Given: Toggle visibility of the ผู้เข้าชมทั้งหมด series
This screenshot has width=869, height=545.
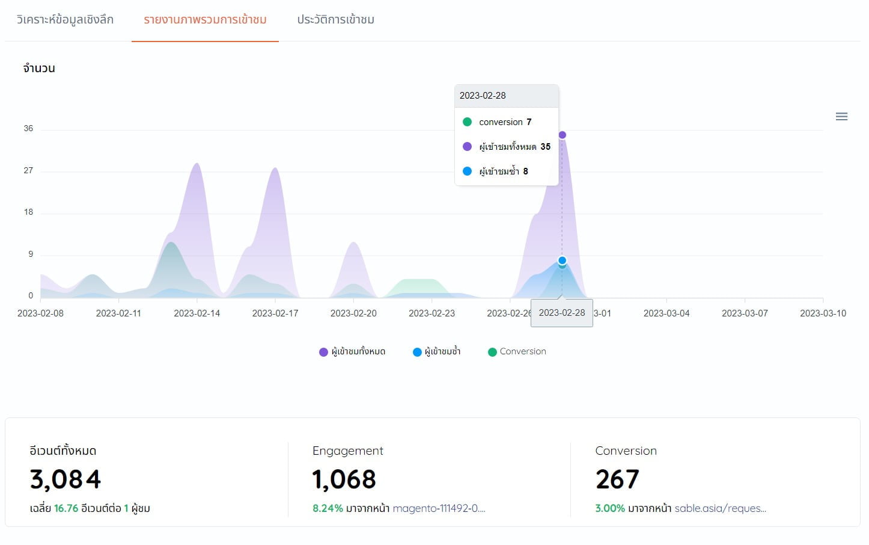Looking at the screenshot, I should 352,352.
